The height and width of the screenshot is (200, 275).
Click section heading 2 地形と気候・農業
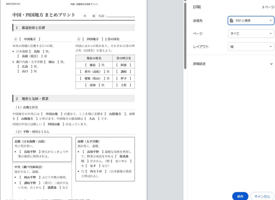(32, 99)
